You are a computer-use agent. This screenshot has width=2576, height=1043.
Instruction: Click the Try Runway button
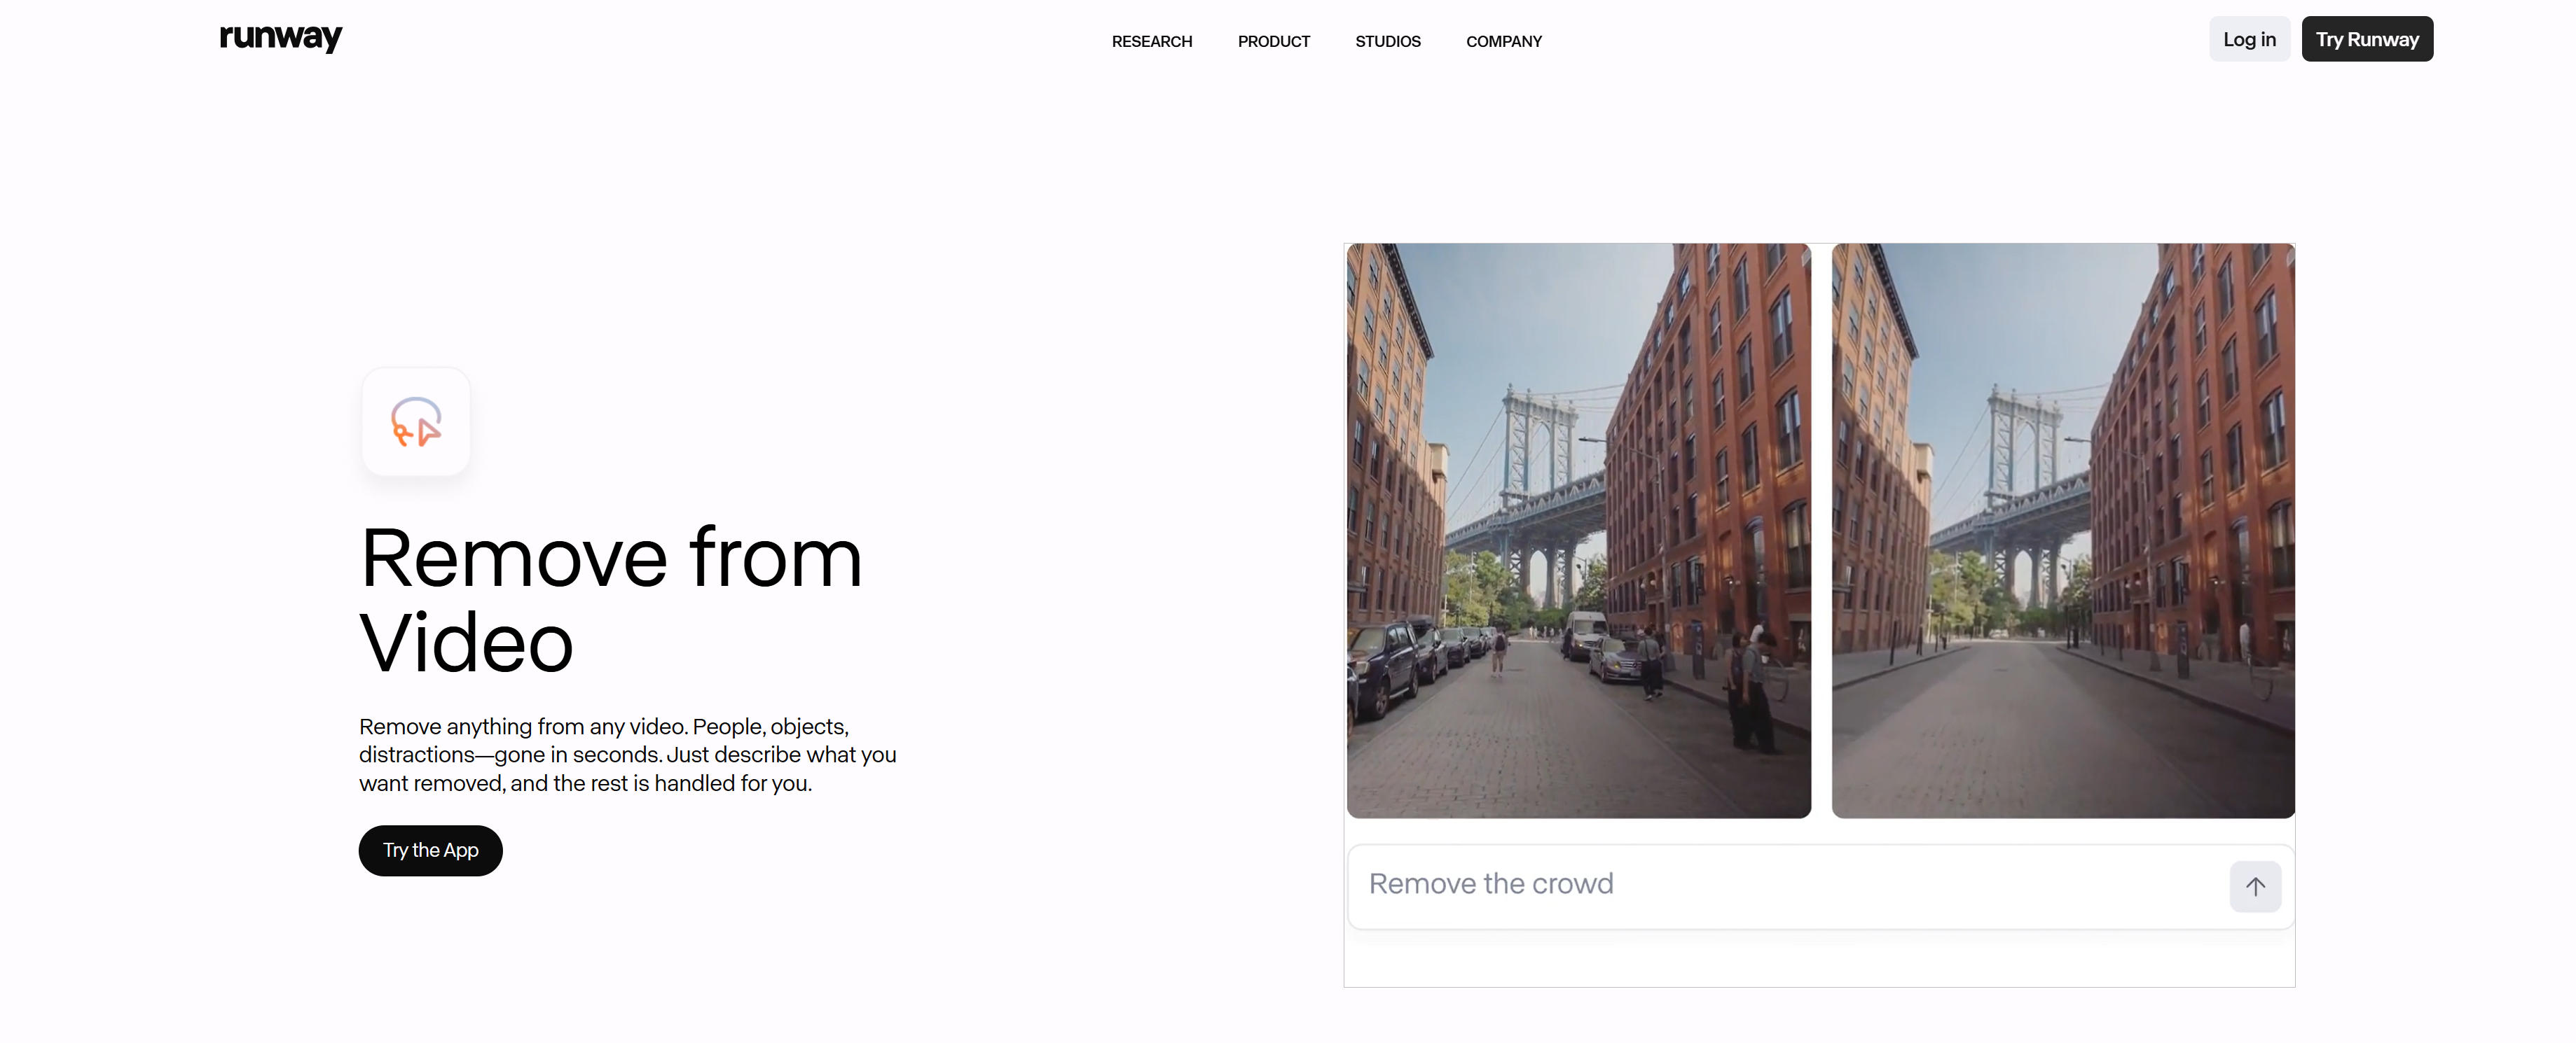click(2367, 39)
